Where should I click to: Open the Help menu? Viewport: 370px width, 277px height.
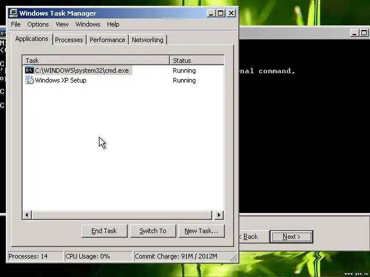click(113, 24)
